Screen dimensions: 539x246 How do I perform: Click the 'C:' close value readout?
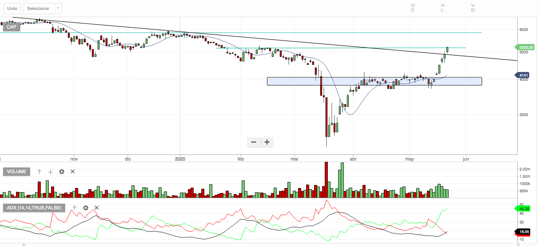pyautogui.click(x=413, y=10)
